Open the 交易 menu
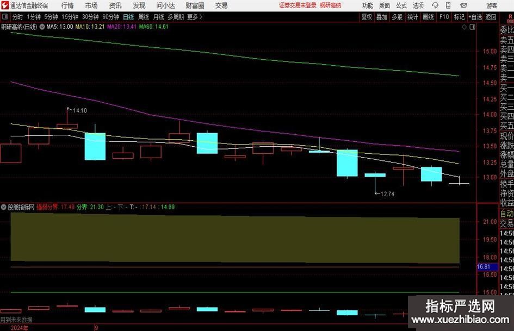This screenshot has height=331, width=514. tap(221, 5)
